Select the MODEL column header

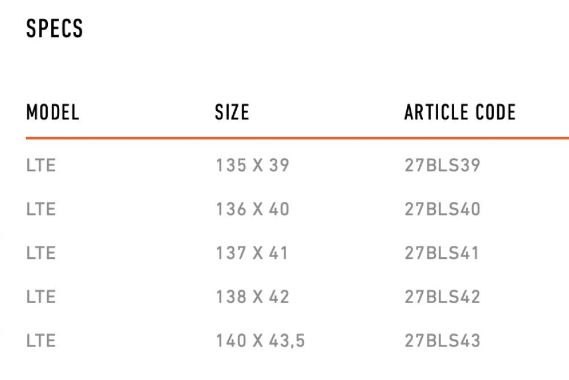pos(53,112)
